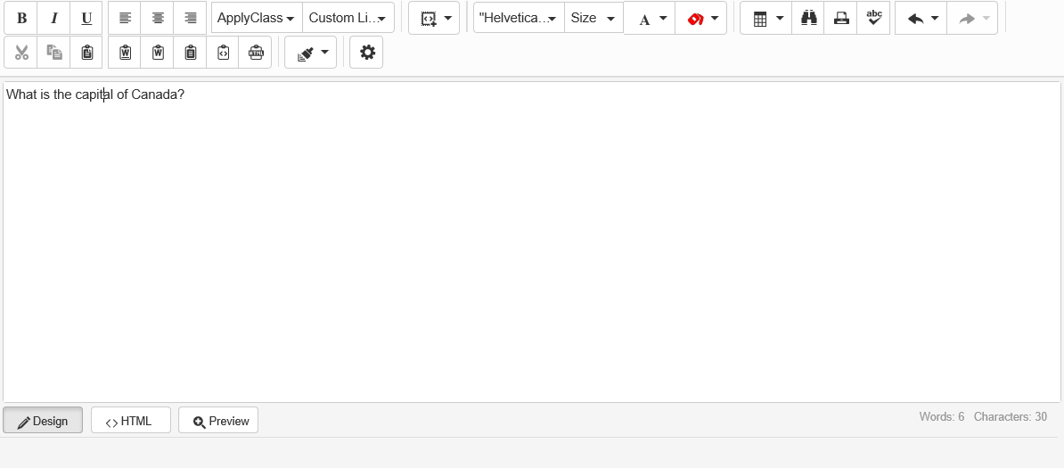Align the text to the right

[x=190, y=18]
